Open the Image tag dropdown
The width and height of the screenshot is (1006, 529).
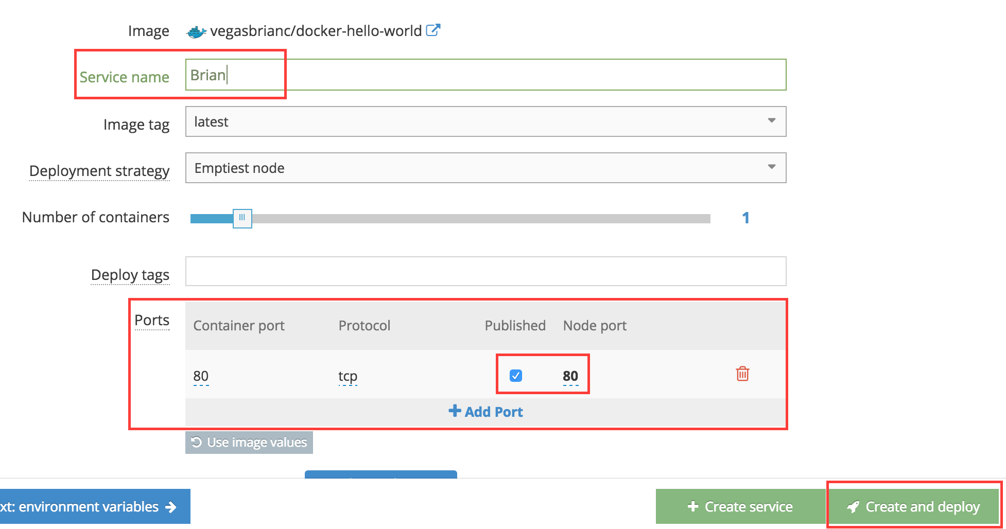(771, 121)
